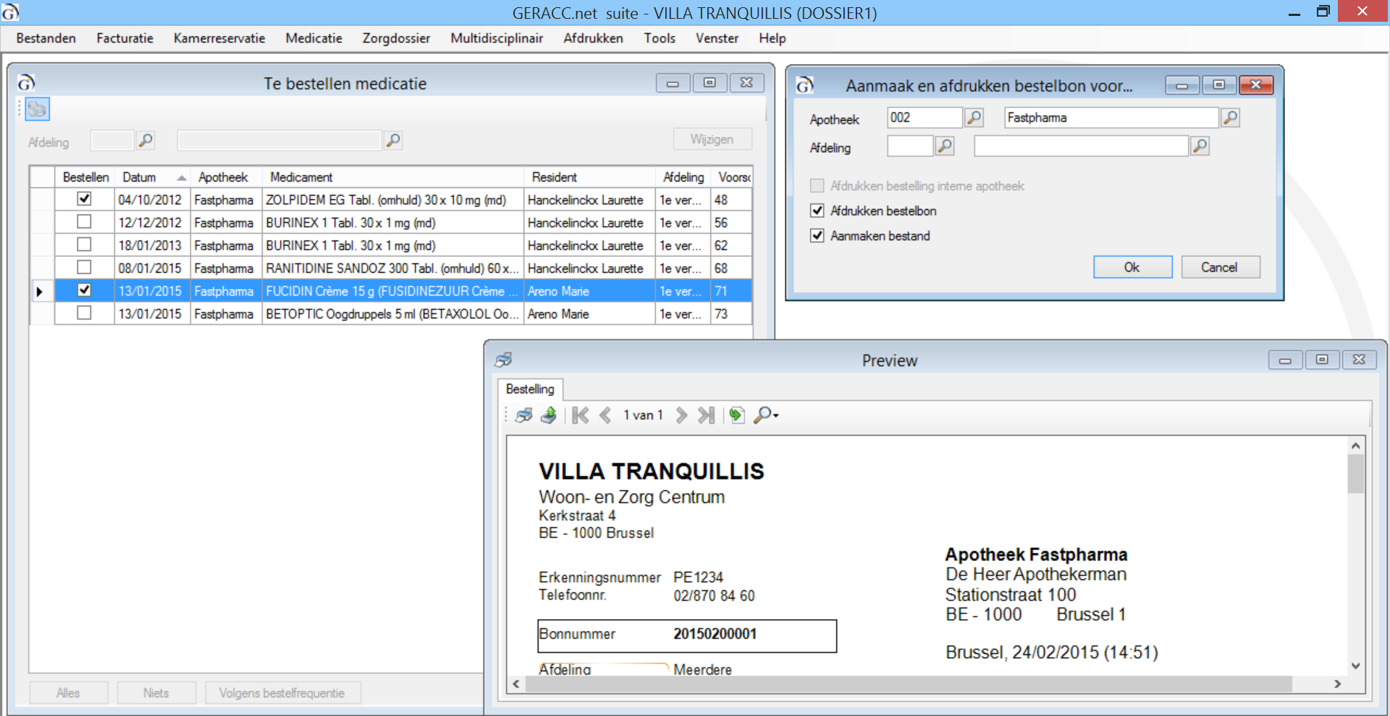Go to first page in Preview
The height and width of the screenshot is (716, 1390).
(580, 415)
